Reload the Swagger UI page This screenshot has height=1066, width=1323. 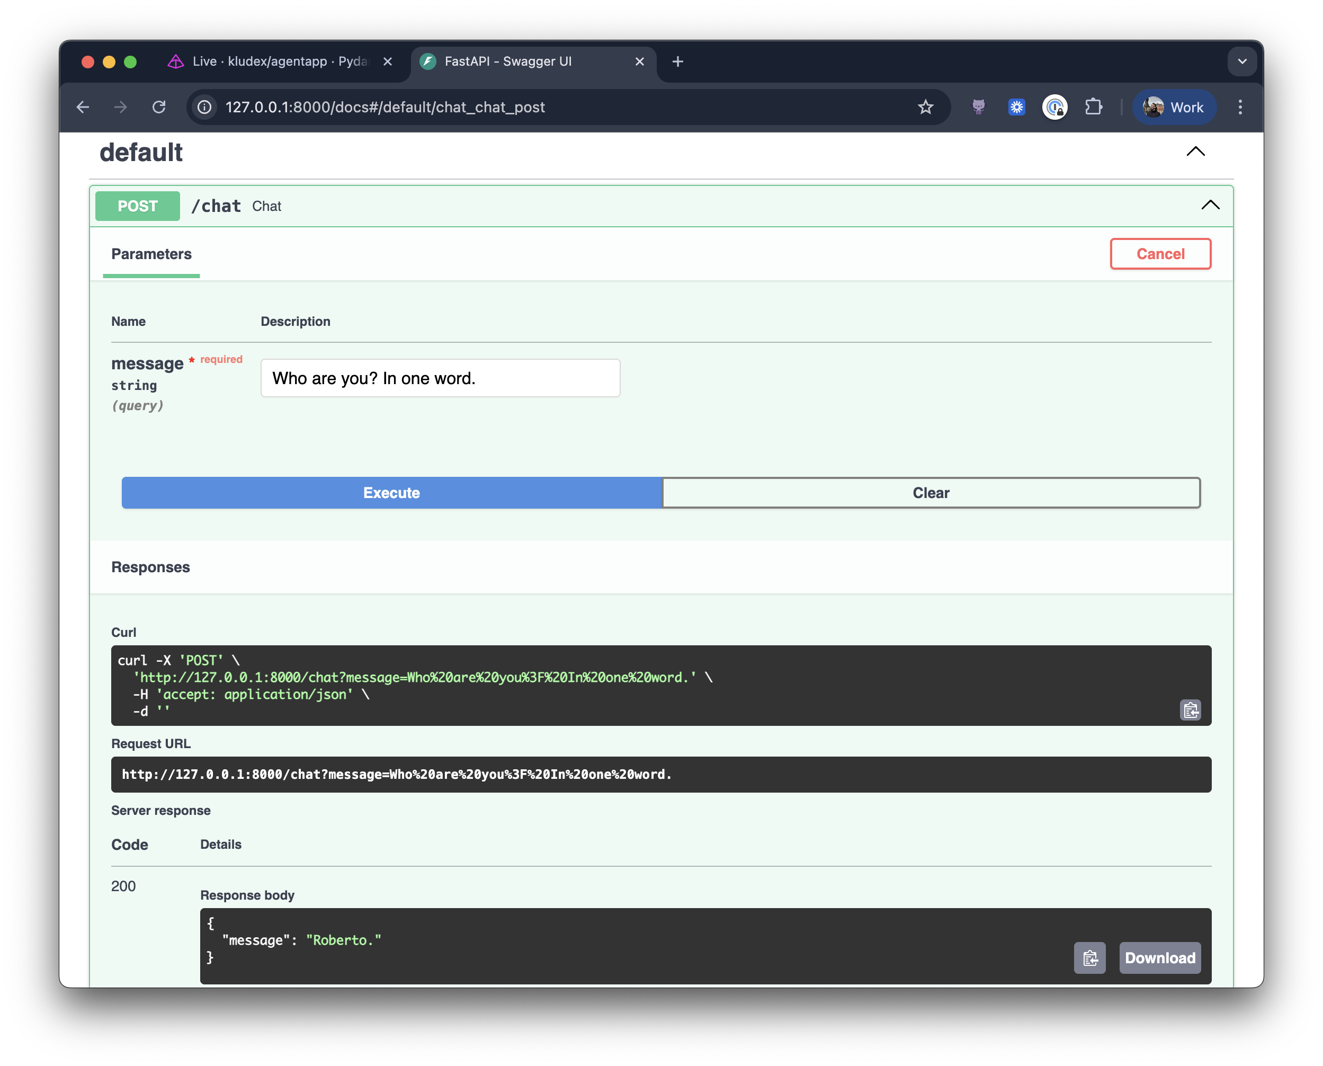point(159,107)
